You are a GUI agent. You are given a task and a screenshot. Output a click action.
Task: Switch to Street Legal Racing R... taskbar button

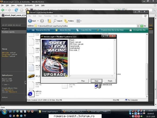tap(49, 112)
